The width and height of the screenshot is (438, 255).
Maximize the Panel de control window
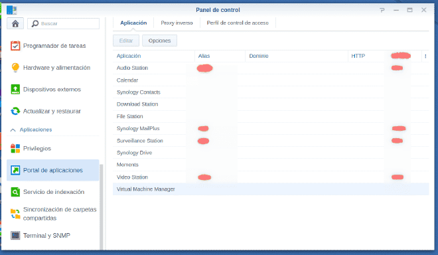click(x=409, y=10)
